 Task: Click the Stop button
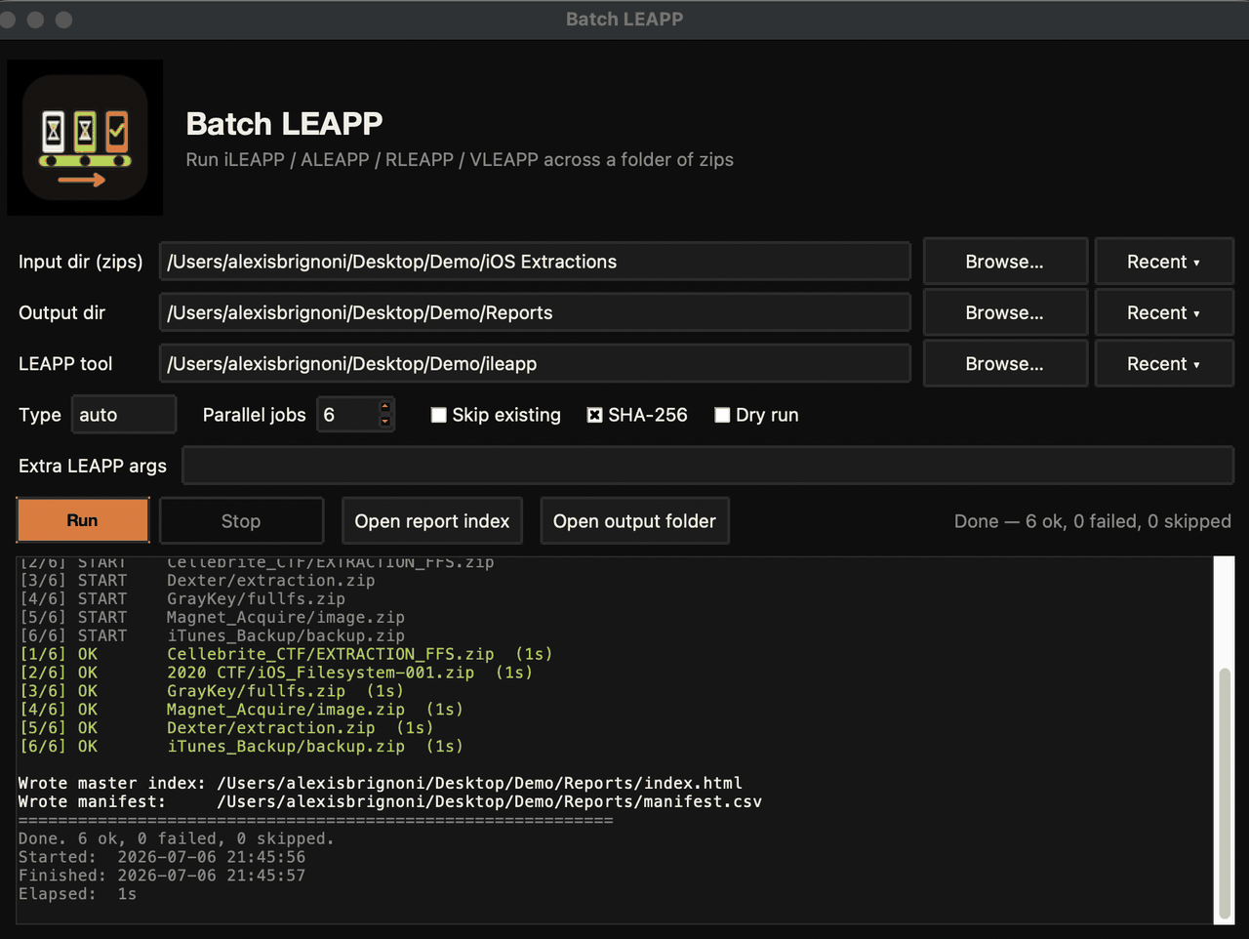pyautogui.click(x=241, y=520)
